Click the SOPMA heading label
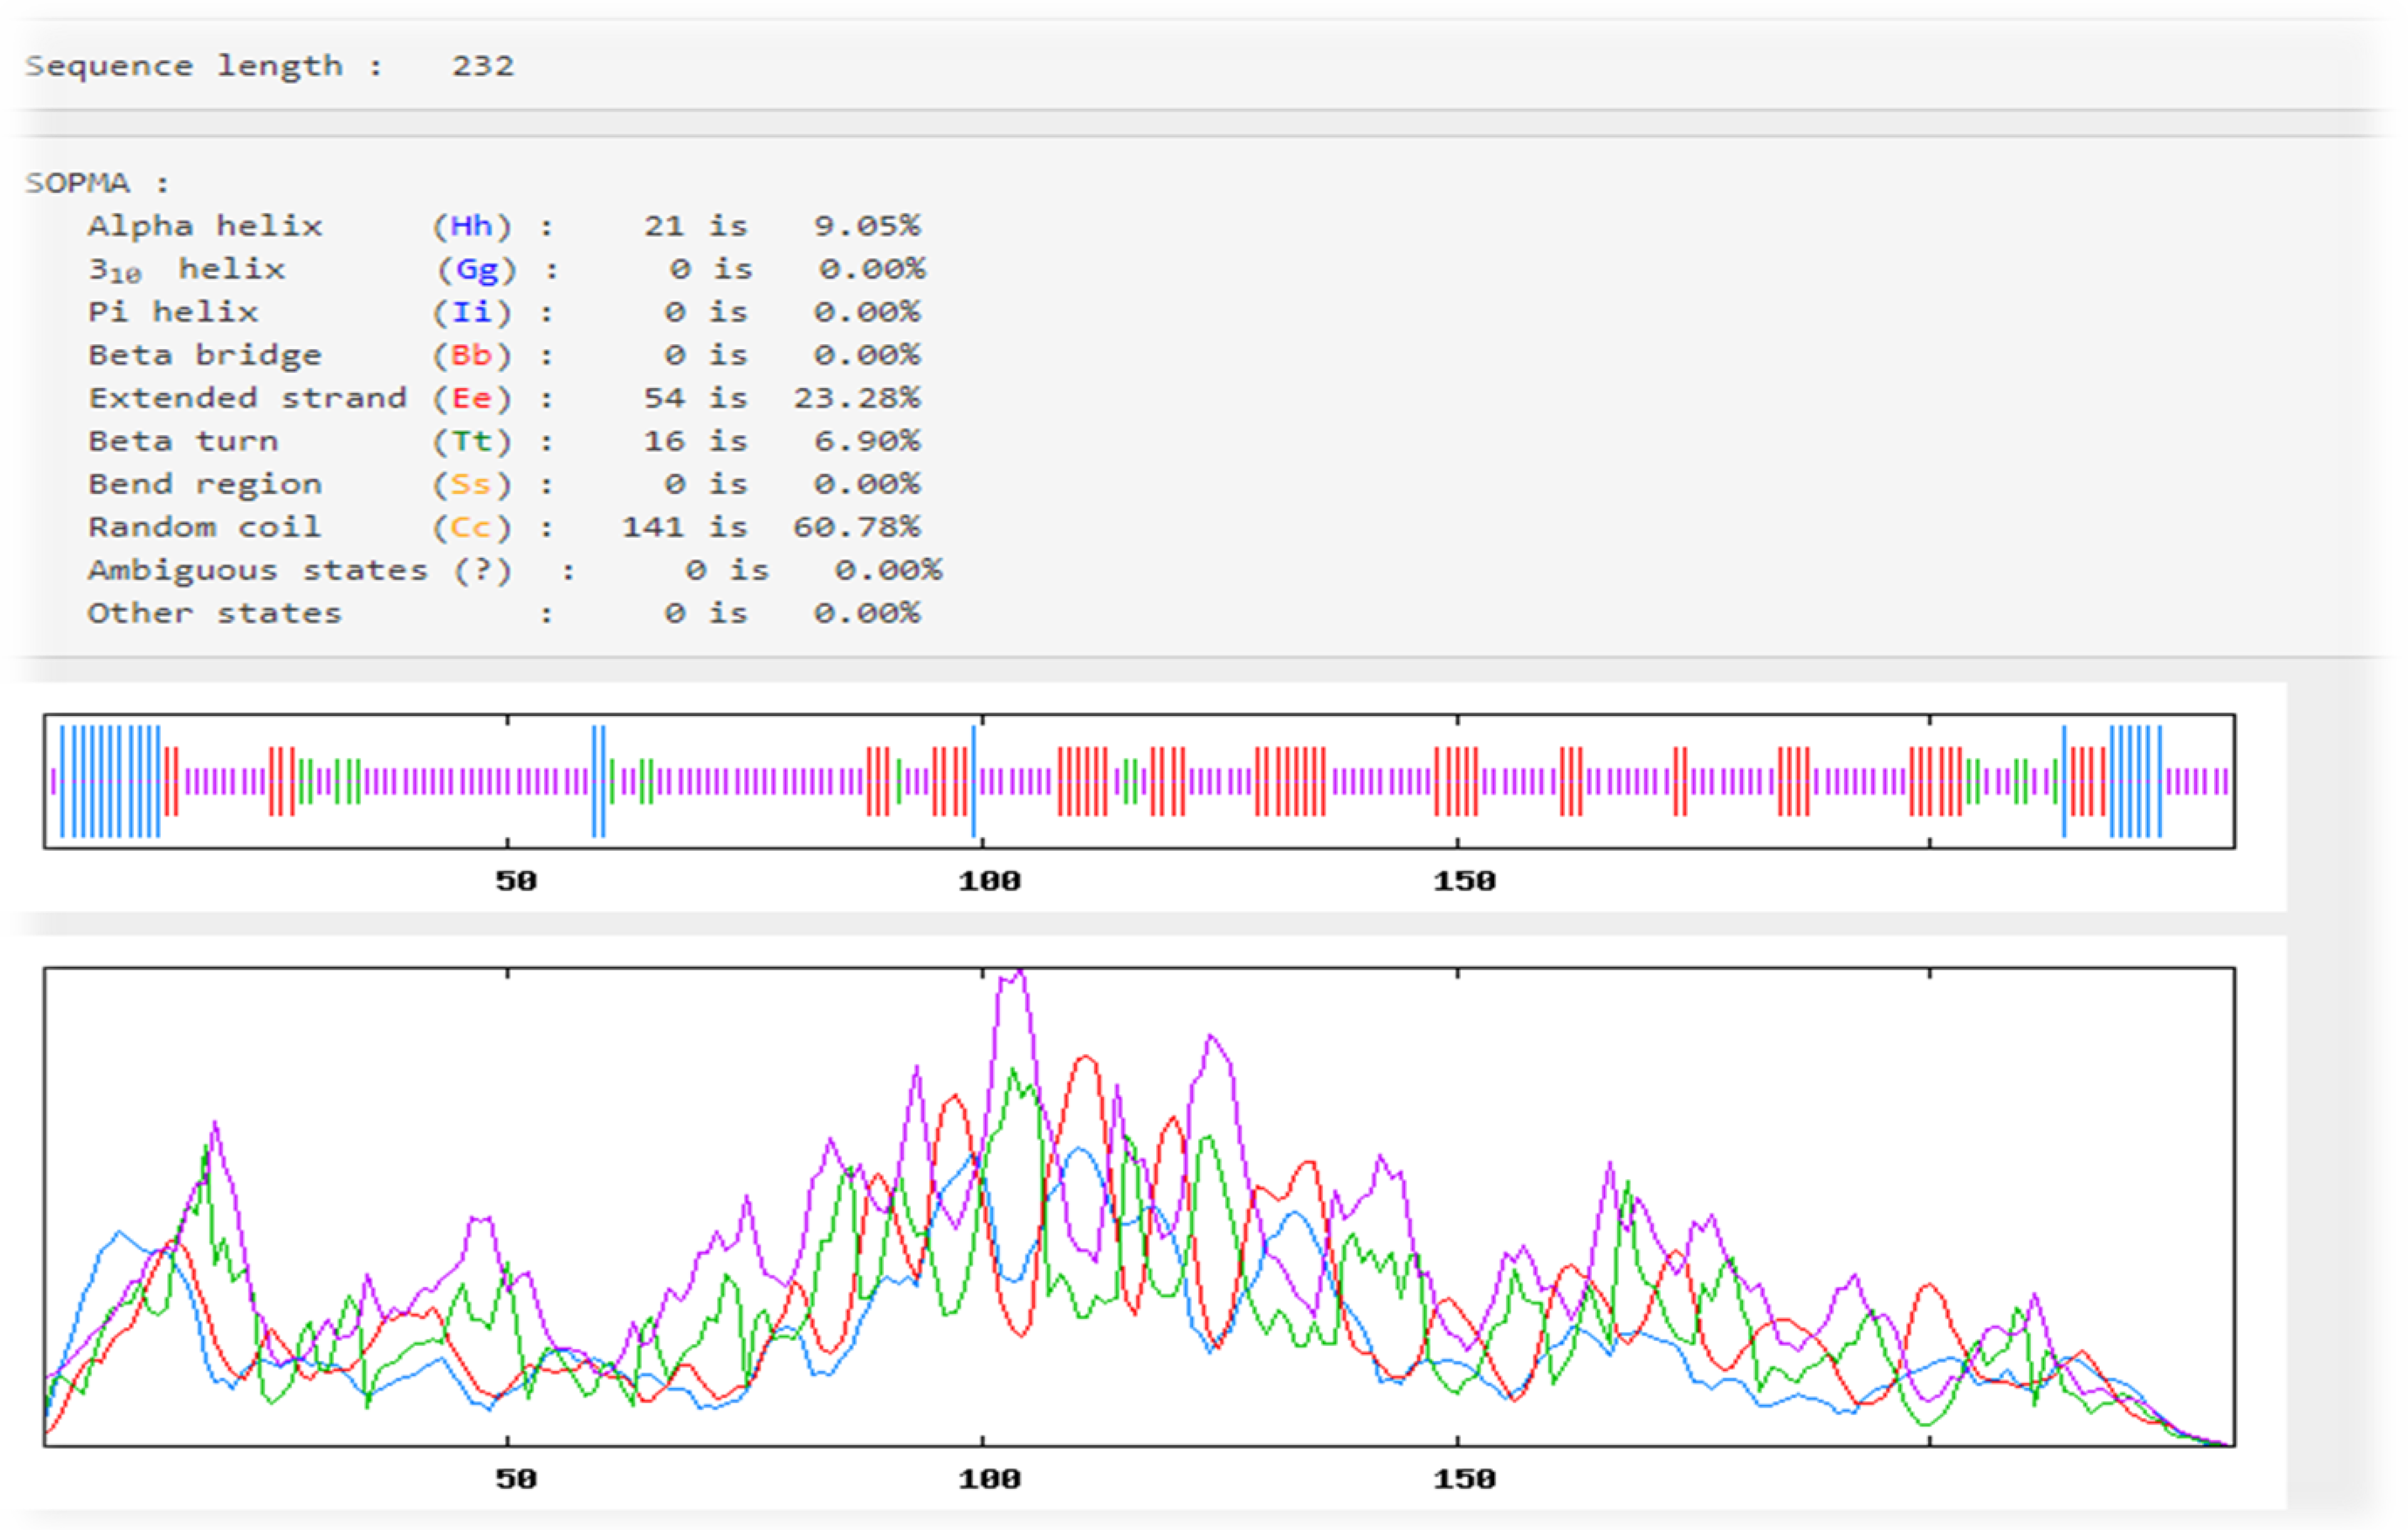This screenshot has width=2408, height=1530. [x=78, y=183]
